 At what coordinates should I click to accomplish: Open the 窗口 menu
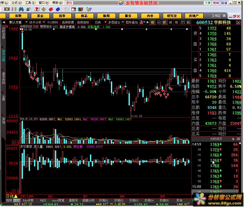pos(44,3)
